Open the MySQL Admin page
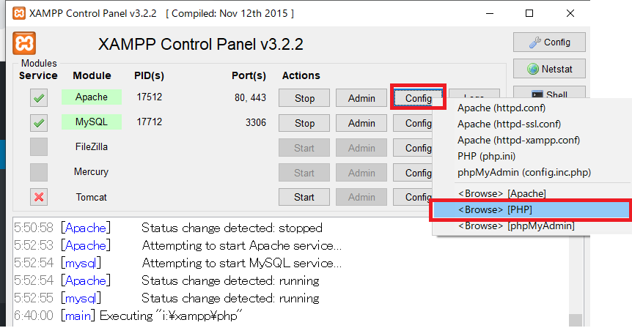The image size is (632, 328). [361, 123]
